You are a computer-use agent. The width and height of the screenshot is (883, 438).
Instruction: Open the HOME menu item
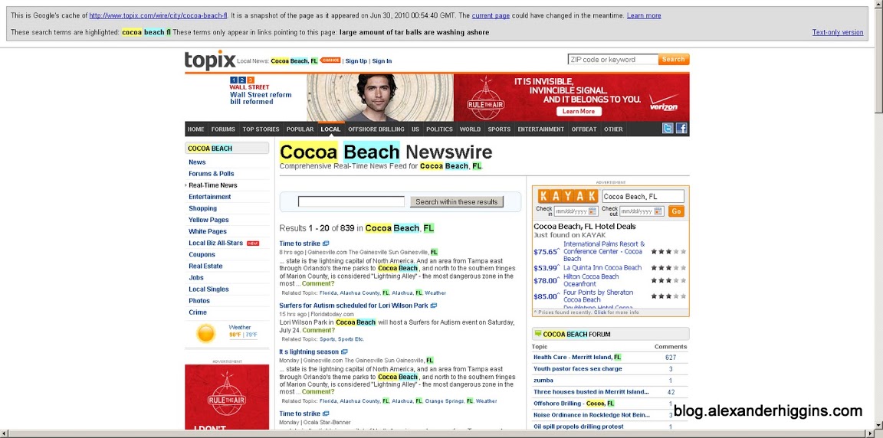click(x=196, y=129)
